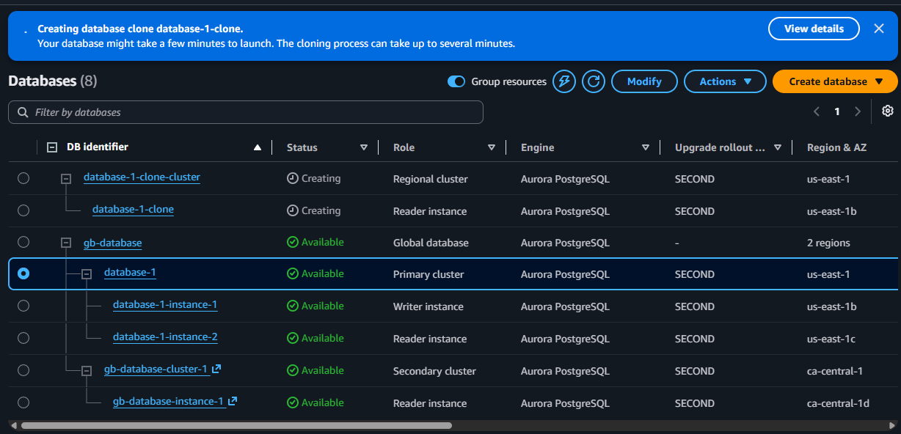Collapse the database-1 cluster node
901x434 pixels.
pos(87,273)
